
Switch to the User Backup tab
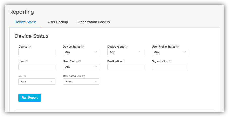[58, 22]
